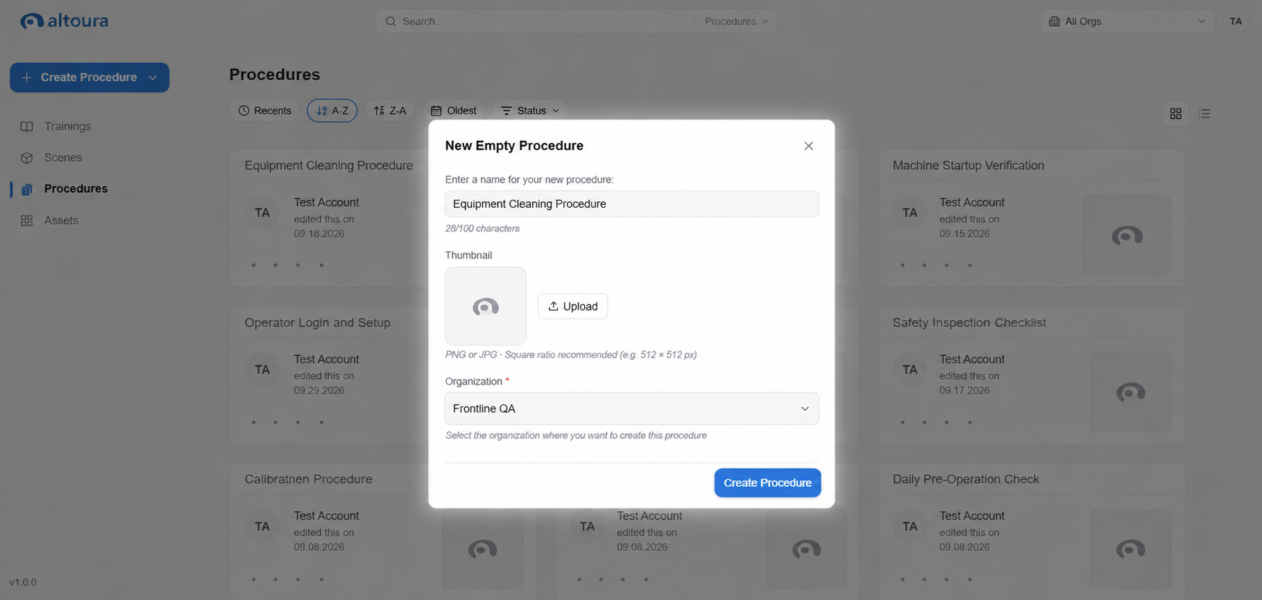Viewport: 1262px width, 600px height.
Task: Open the Organization dropdown showing Frontline QA
Action: tap(631, 409)
